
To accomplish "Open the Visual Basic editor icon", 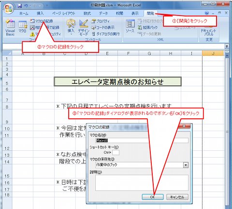I will [x=10, y=28].
